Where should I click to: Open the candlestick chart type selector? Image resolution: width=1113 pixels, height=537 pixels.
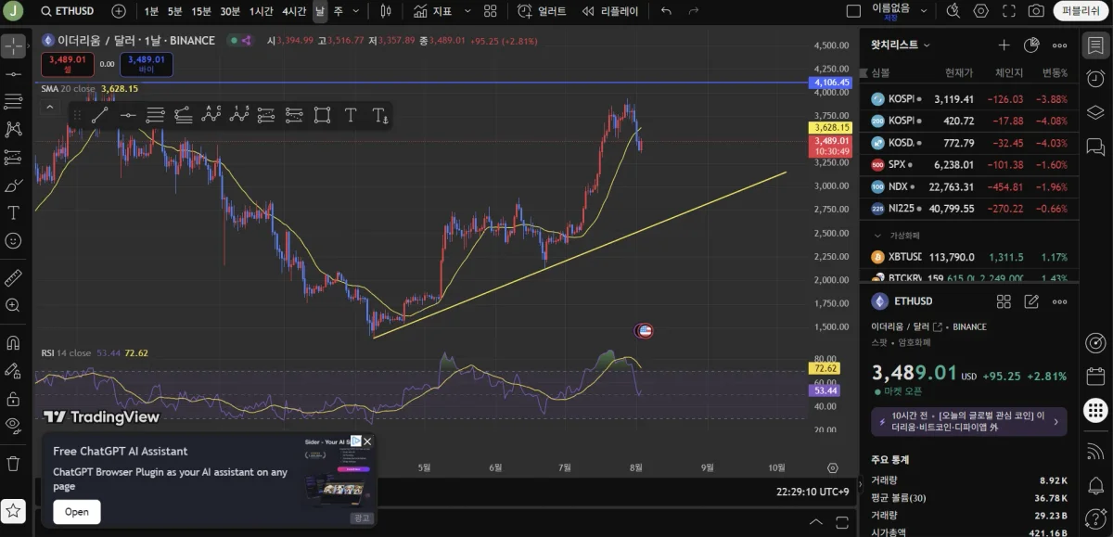click(386, 11)
